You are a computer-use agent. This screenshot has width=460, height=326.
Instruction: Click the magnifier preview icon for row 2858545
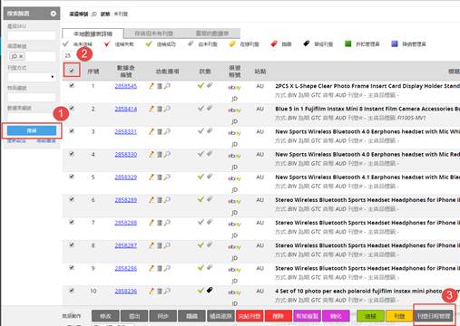click(167, 86)
